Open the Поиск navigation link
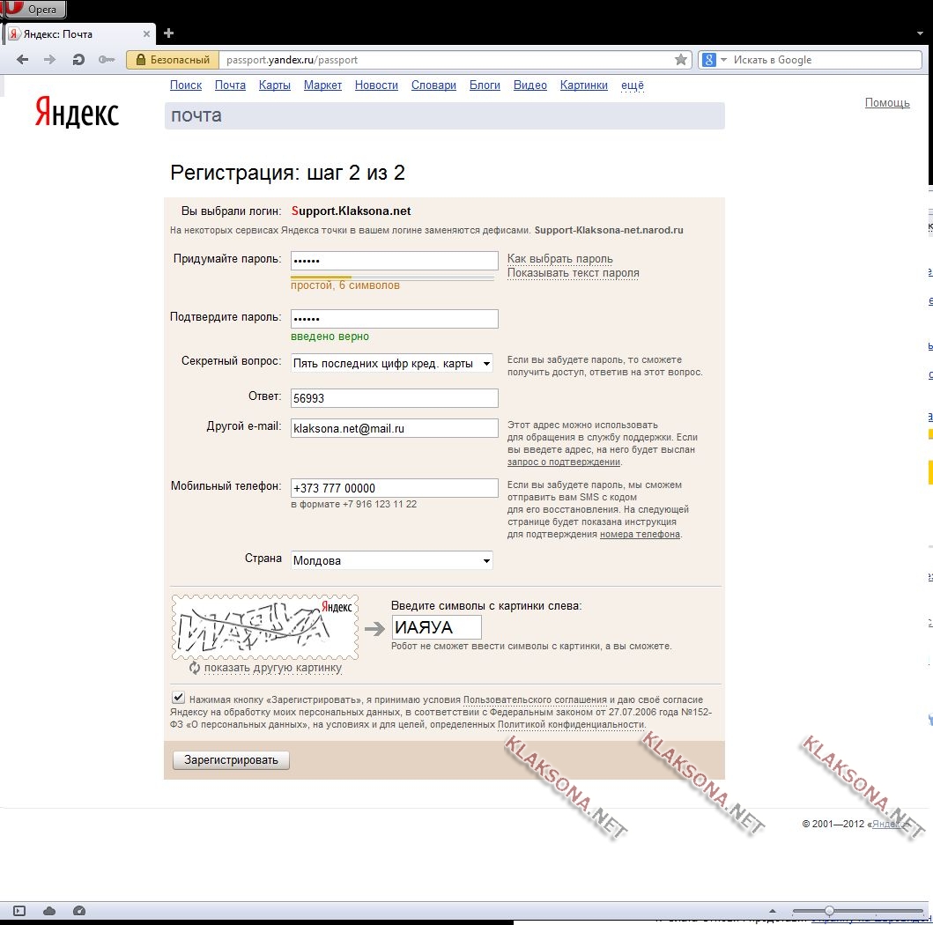The image size is (933, 925). point(186,85)
